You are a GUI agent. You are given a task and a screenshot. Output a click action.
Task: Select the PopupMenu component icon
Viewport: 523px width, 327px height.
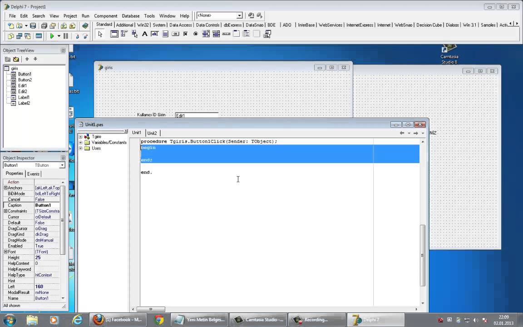[134, 34]
